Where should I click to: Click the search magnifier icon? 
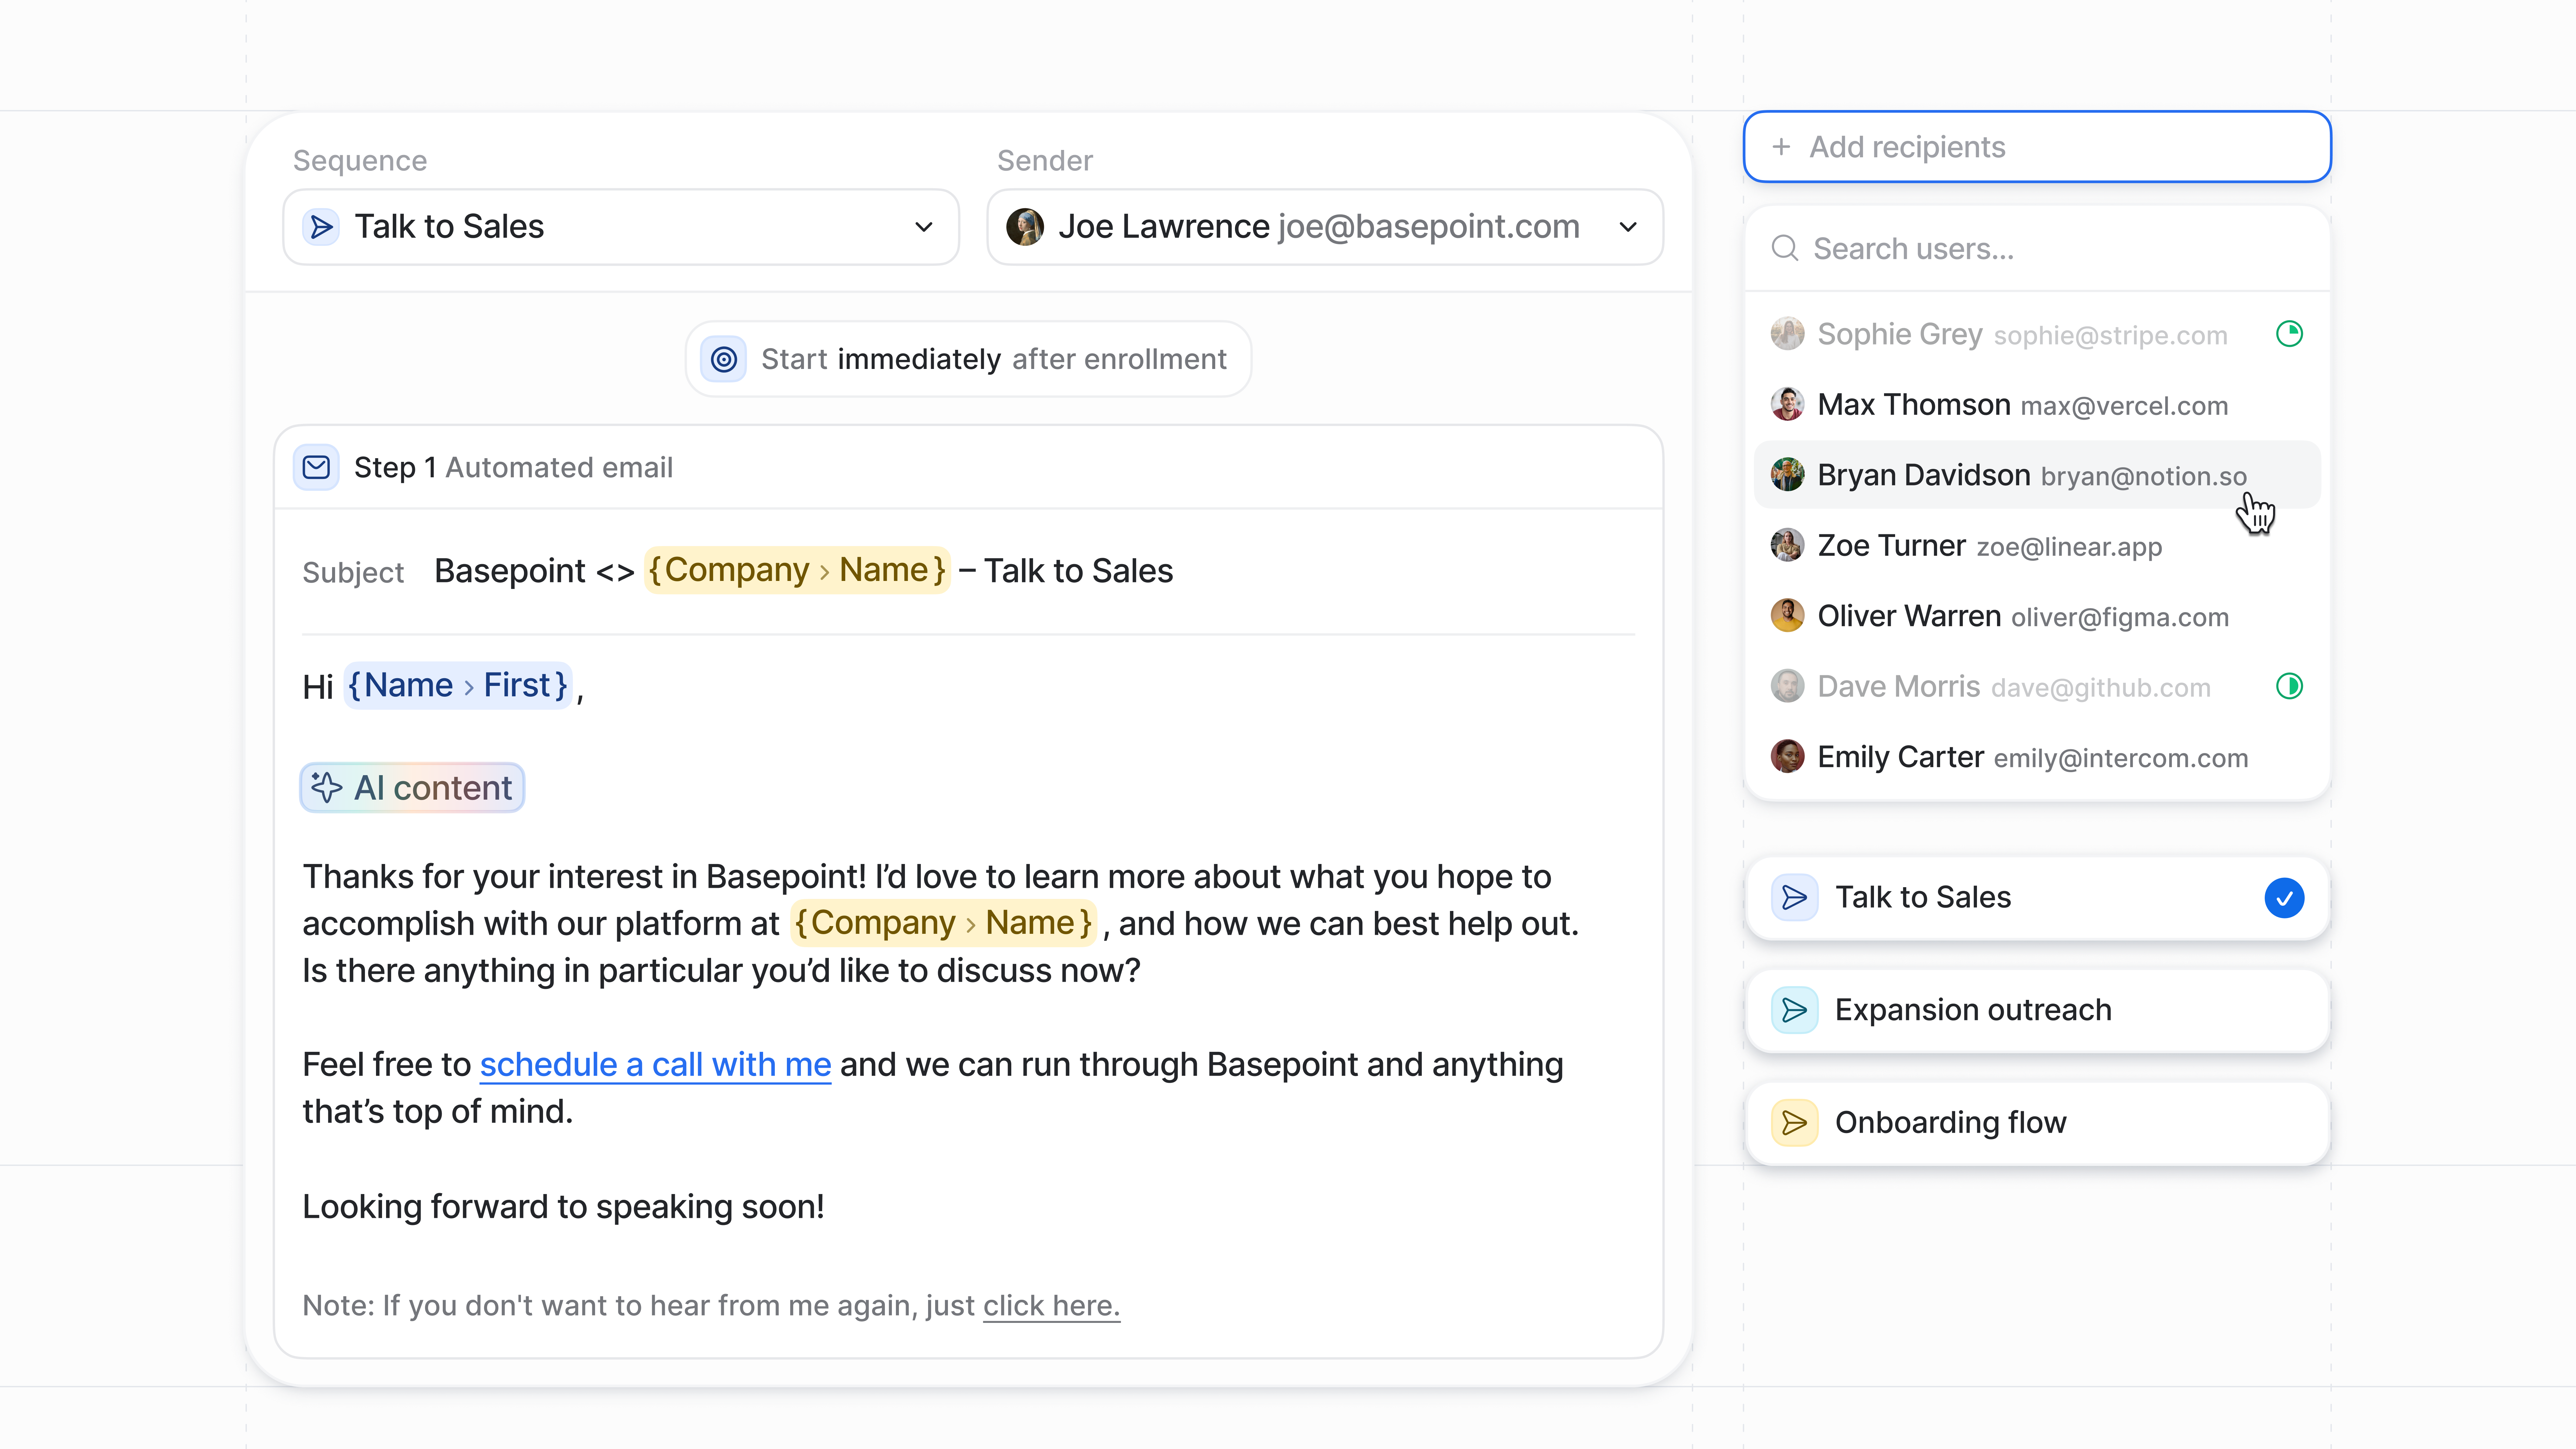tap(1785, 248)
